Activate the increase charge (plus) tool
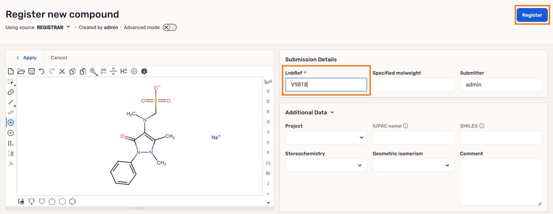The height and width of the screenshot is (214, 553). (x=11, y=123)
